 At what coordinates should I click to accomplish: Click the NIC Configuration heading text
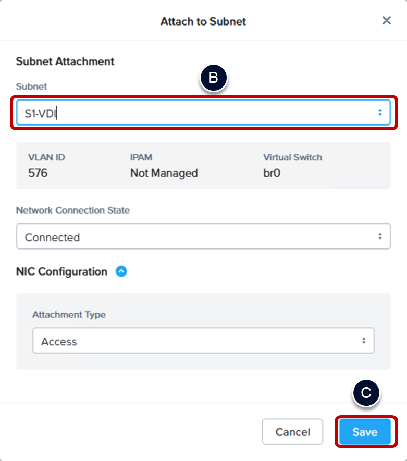[x=61, y=271]
